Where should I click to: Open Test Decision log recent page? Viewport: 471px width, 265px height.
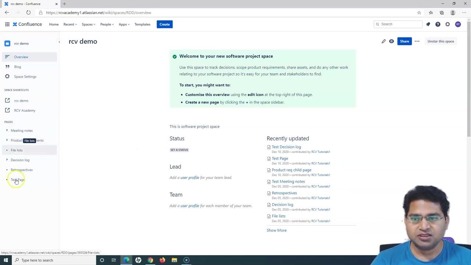coord(286,147)
